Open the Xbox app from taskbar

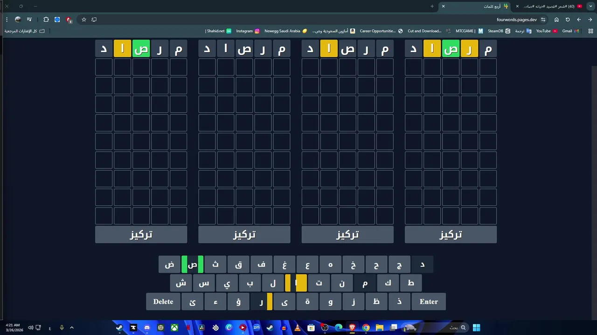[x=174, y=328]
